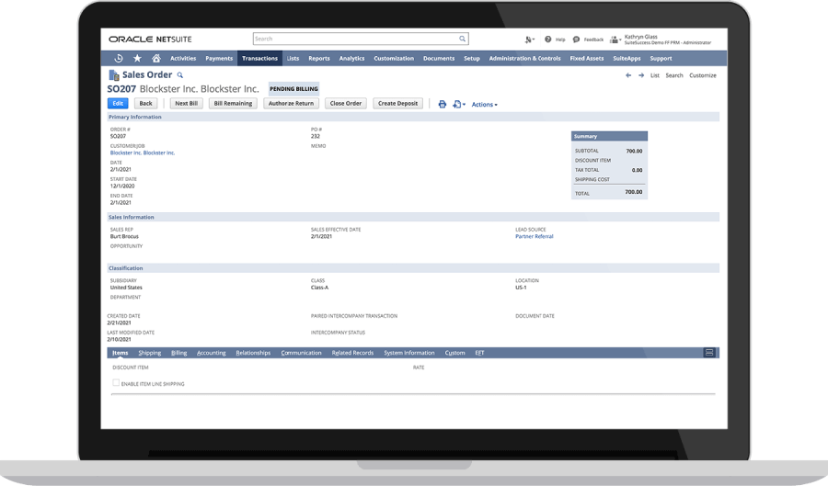This screenshot has height=486, width=828.
Task: Collapse the Sales Information section header
Action: [x=413, y=217]
